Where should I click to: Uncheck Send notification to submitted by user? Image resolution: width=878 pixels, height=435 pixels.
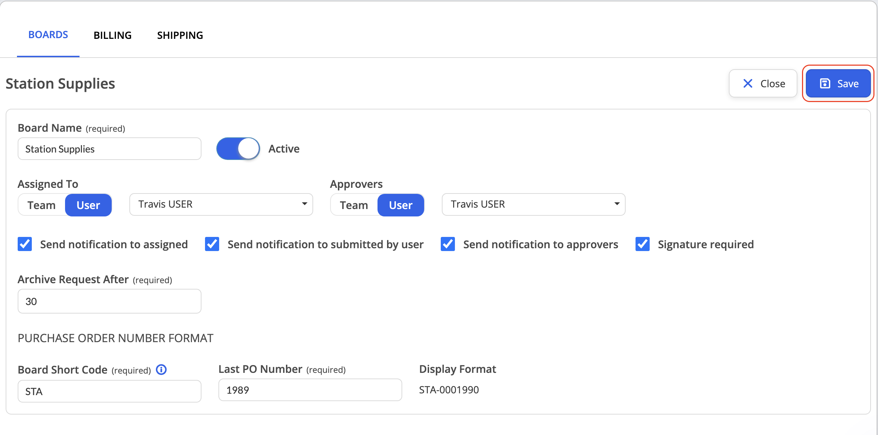tap(212, 244)
